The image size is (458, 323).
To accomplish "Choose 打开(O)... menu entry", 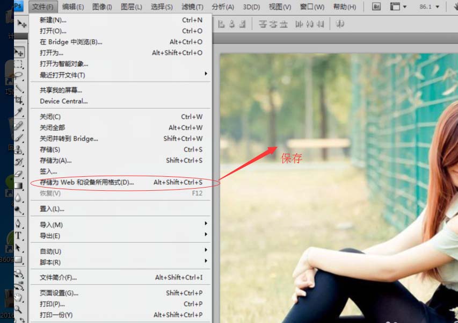I will click(121, 31).
